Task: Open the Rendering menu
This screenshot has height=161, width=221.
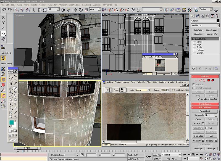Action: pos(86,5)
